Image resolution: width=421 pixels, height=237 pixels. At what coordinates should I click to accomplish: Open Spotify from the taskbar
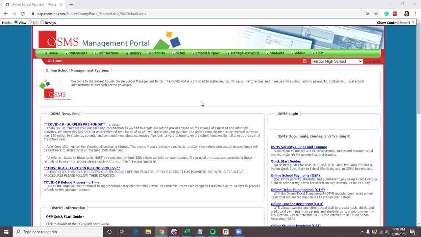click(213, 232)
